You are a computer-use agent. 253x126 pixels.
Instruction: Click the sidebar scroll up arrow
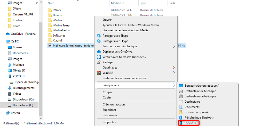pyautogui.click(x=41, y=2)
